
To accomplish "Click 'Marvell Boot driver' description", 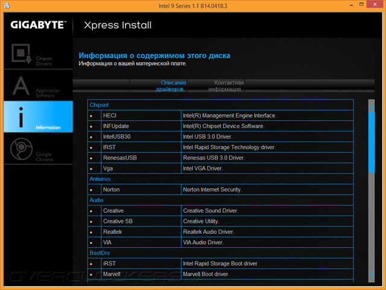I will (x=205, y=274).
